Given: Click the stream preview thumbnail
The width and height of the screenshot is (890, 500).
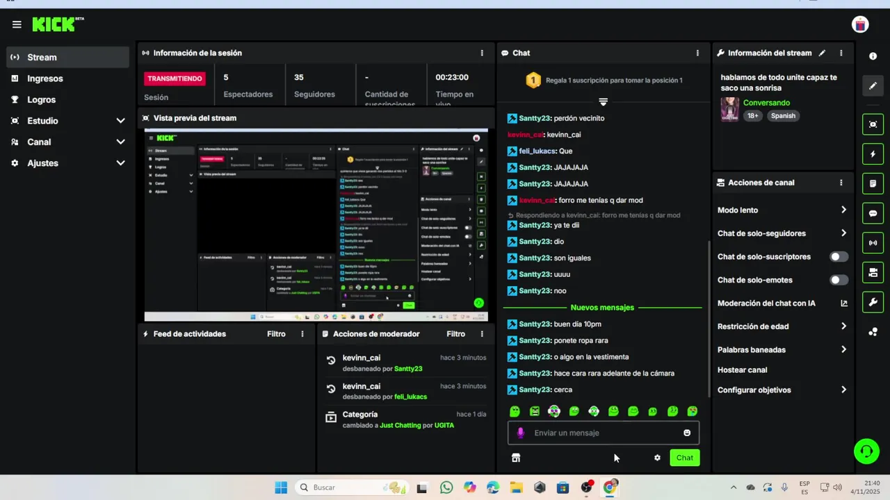Looking at the screenshot, I should [316, 225].
